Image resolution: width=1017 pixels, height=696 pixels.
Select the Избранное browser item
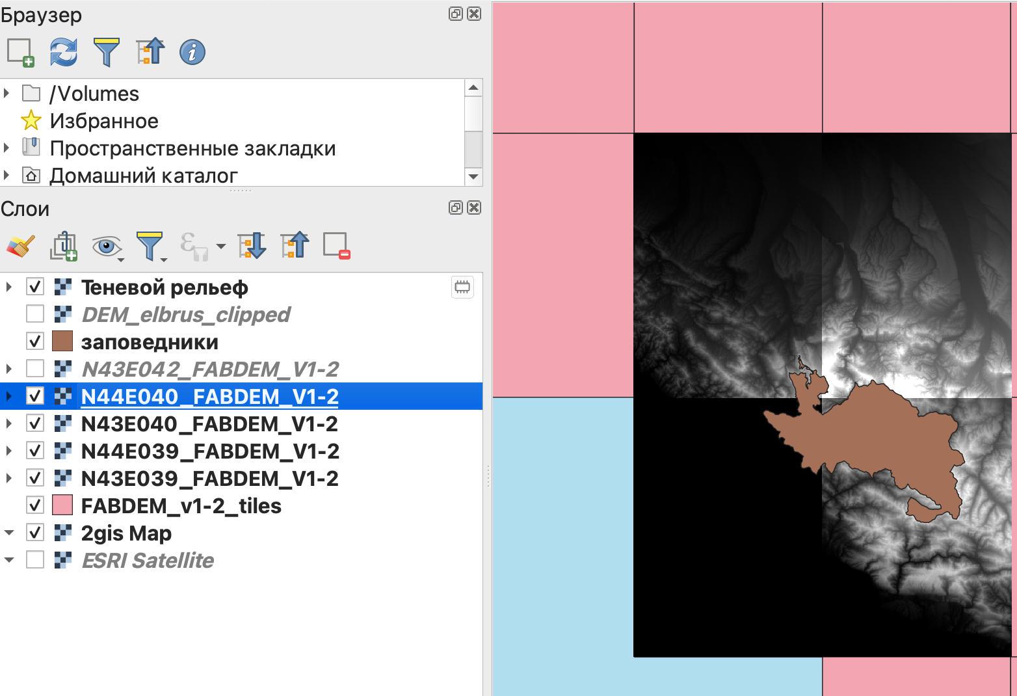click(104, 121)
